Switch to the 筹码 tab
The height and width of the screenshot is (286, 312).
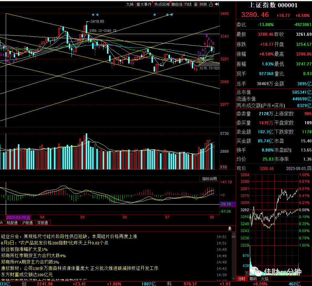[253, 279]
